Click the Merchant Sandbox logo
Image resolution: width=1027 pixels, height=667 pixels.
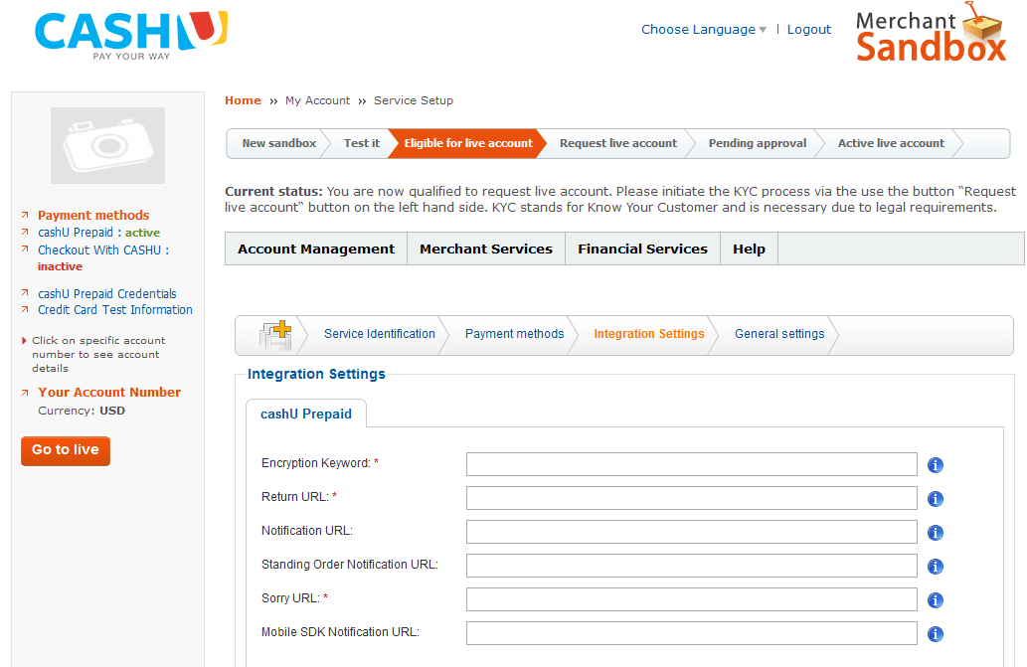pos(931,33)
